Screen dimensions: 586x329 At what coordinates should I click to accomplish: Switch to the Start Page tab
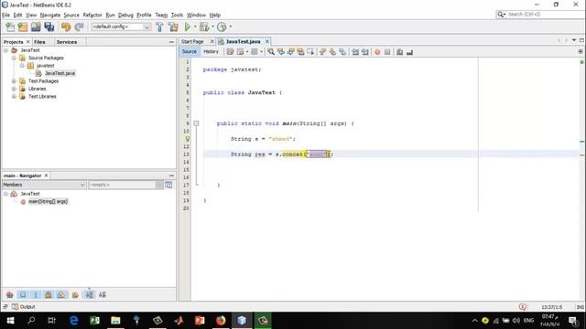coord(193,41)
